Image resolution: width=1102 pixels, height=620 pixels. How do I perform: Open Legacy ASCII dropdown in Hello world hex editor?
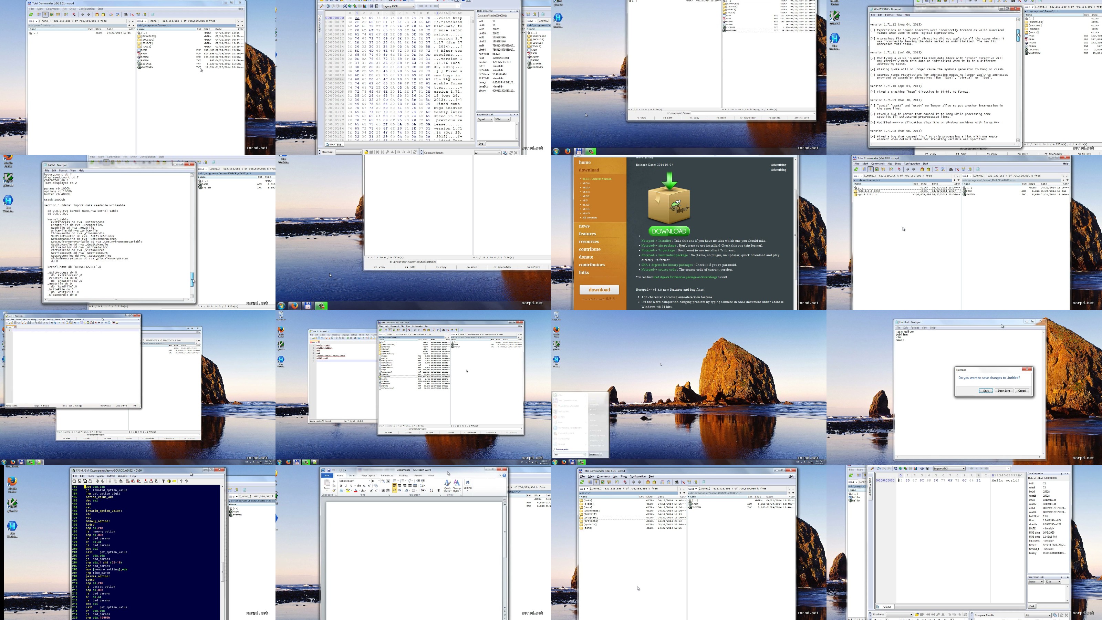[x=950, y=469]
